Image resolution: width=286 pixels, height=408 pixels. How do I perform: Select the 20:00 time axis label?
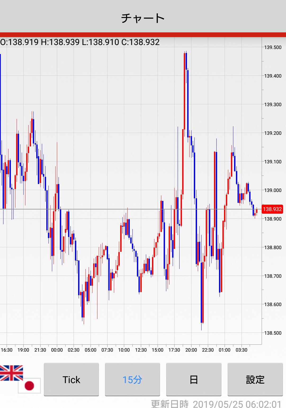pos(191,350)
